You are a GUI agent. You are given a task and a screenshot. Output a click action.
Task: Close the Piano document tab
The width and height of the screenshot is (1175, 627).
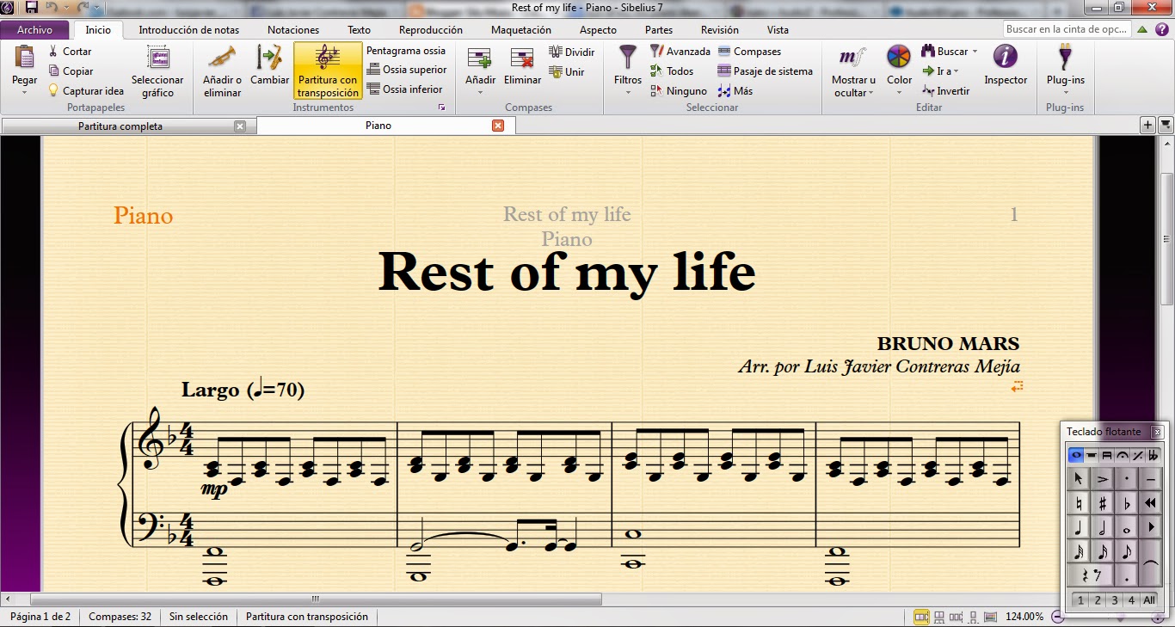point(498,126)
